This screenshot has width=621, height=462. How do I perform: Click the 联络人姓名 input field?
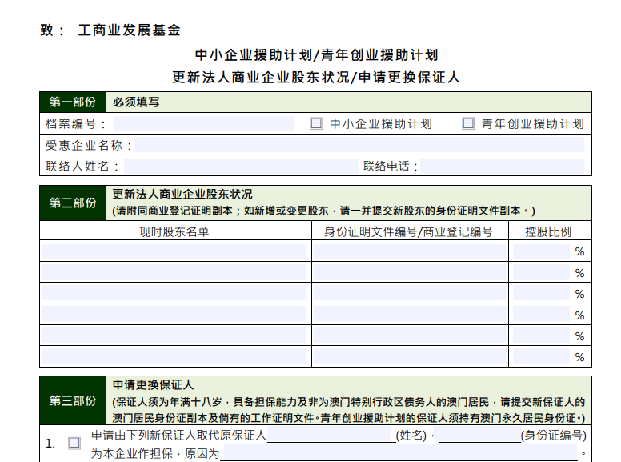pos(241,166)
